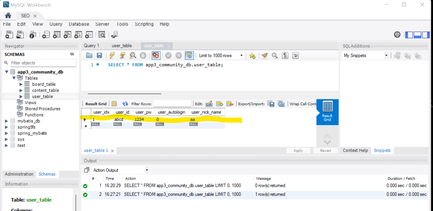Refresh the result grid data

pyautogui.click(x=125, y=104)
